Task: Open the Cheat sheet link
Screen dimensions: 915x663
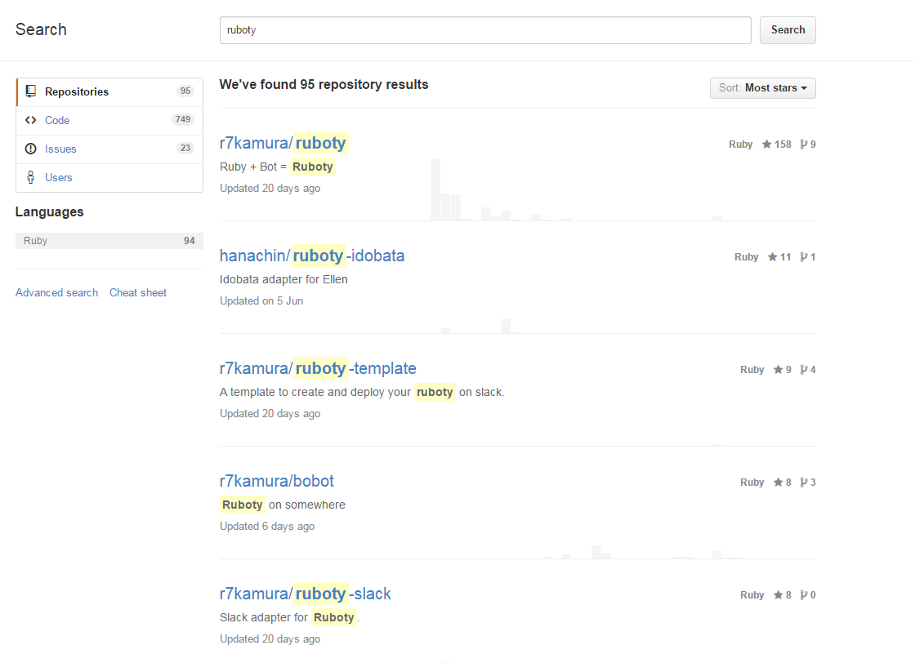Action: (x=137, y=292)
